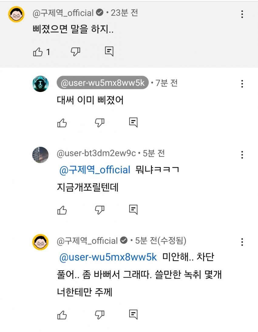Screen dimensions: 258x332
Task: Like the top comment by 구제역_official
Action: [x=38, y=52]
